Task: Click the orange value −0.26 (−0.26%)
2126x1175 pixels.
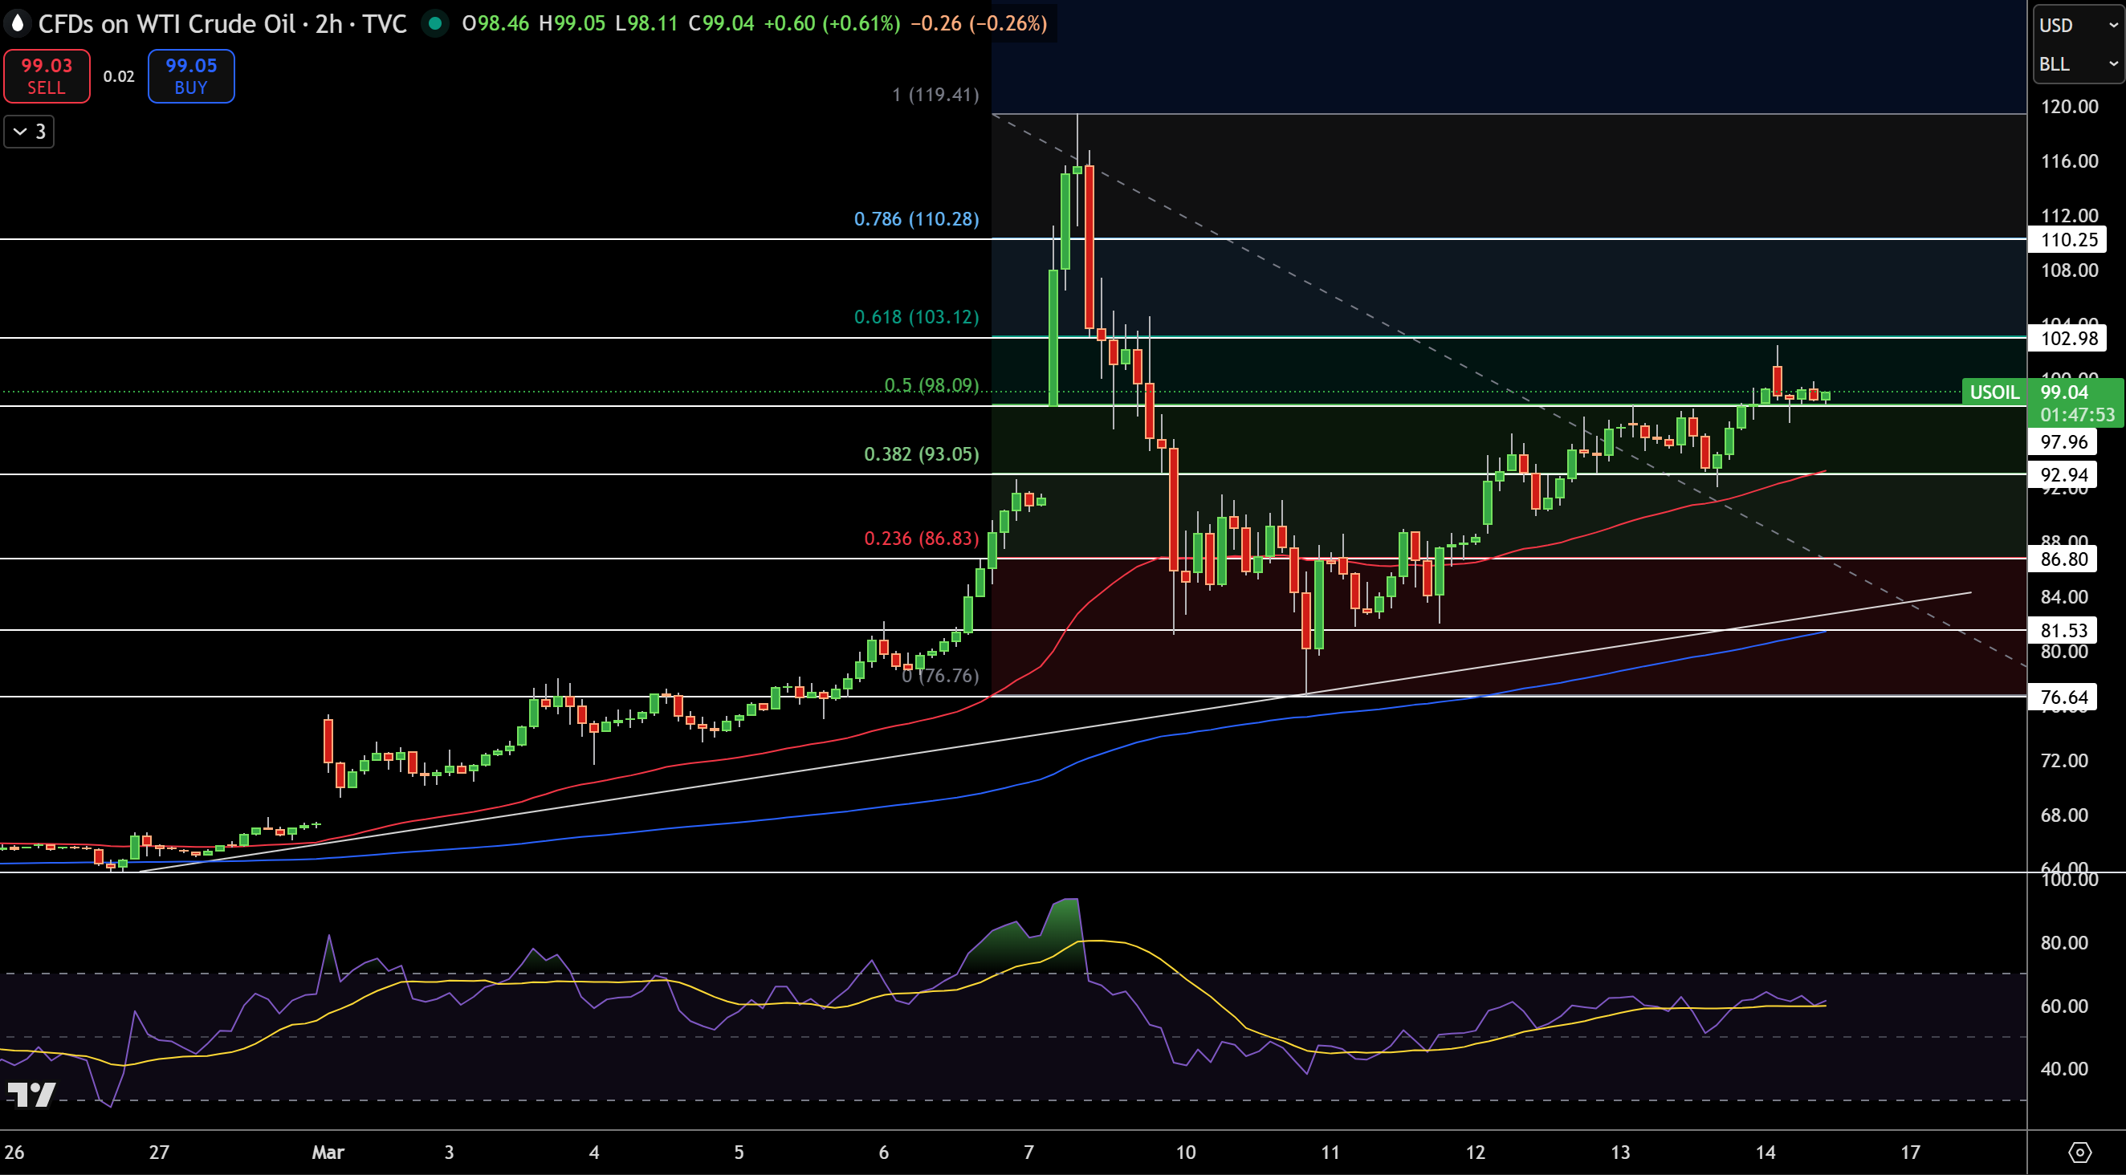Action: (979, 23)
